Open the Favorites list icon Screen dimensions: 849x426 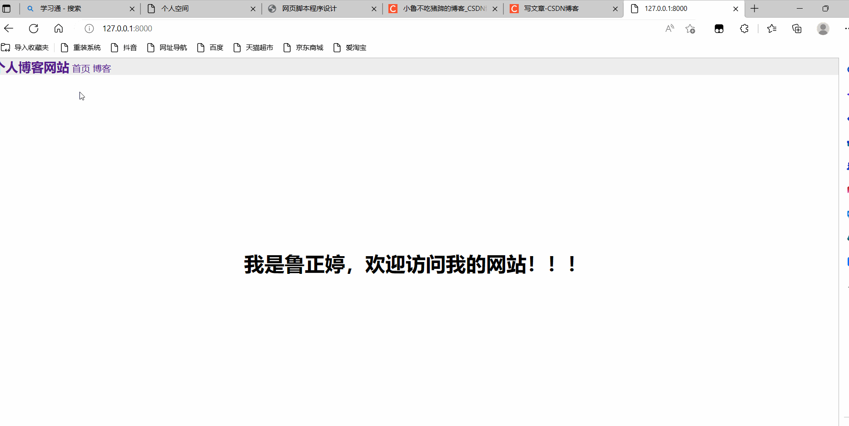tap(772, 29)
